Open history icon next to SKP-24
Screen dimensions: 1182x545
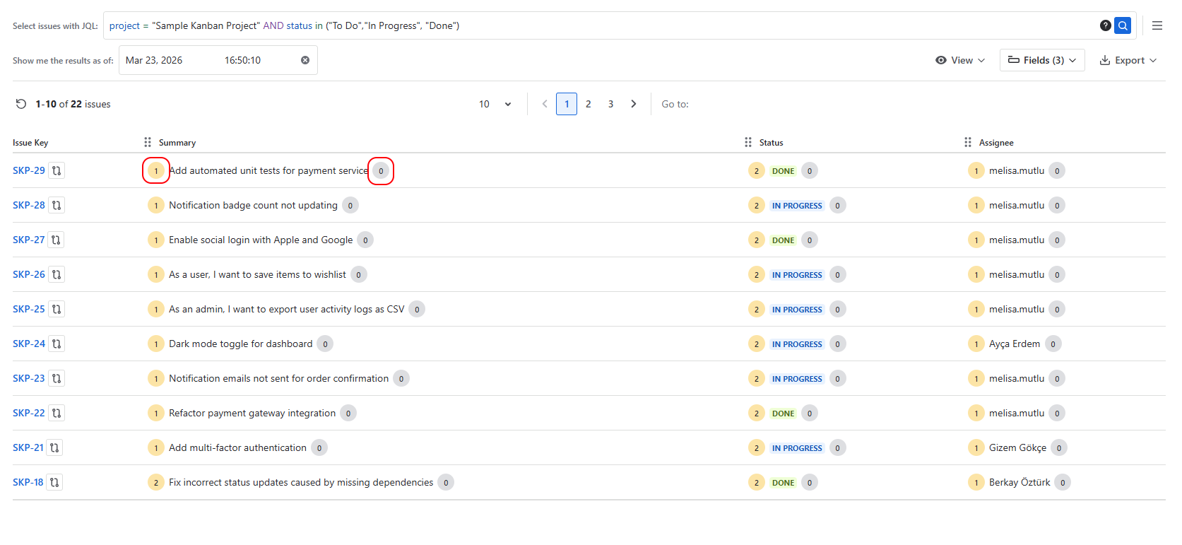[x=57, y=344]
